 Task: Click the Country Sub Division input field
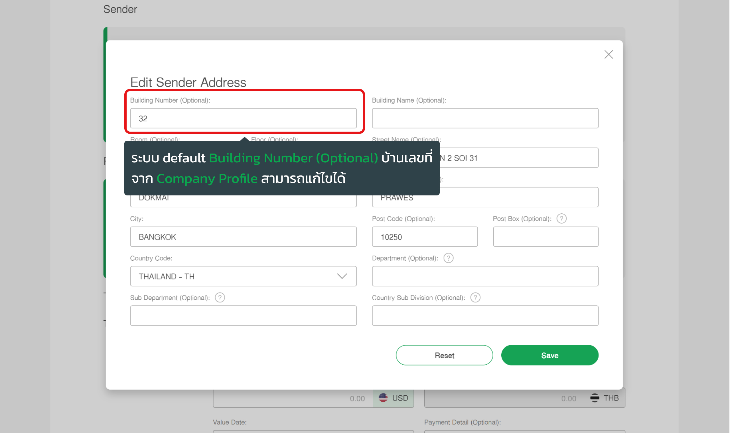pyautogui.click(x=485, y=315)
